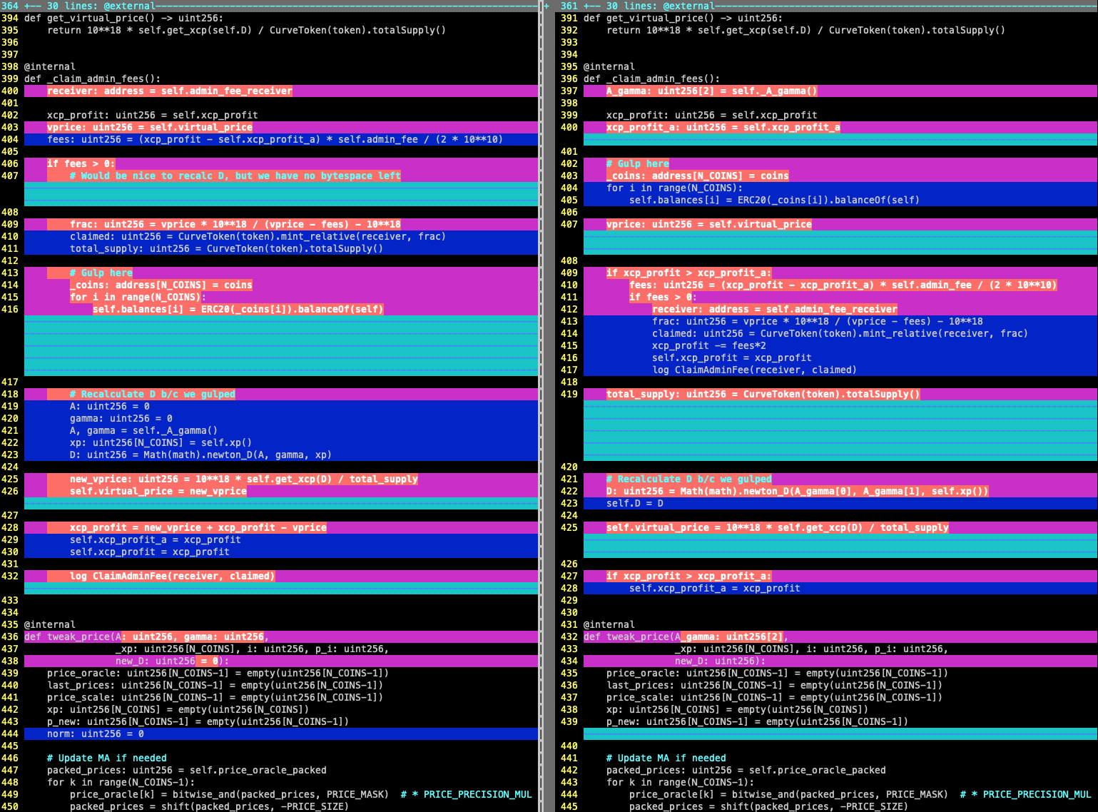This screenshot has height=812, width=1098.
Task: Click left line 432 'log ClaimAdminFee(receiver, claimed)'
Action: (173, 576)
